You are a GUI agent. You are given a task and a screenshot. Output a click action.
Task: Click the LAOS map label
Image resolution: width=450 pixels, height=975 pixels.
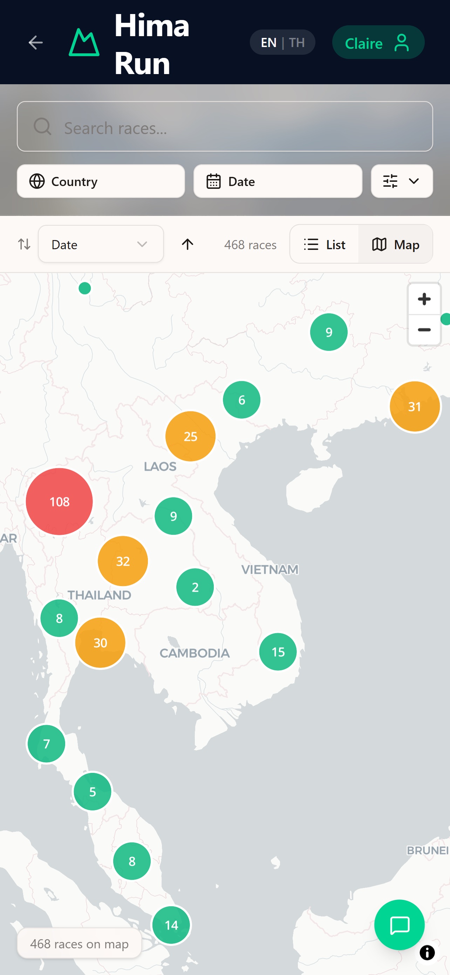pos(160,466)
